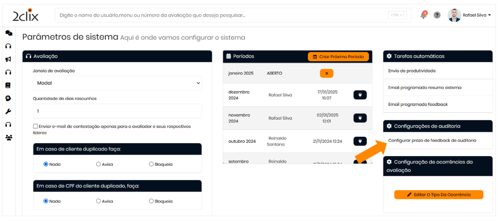Image resolution: width=499 pixels, height=221 pixels.
Task: Click the megaphone icon in sidebar
Action: click(8, 59)
